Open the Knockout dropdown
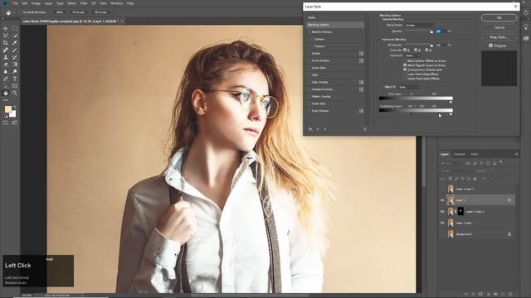531x298 pixels. click(413, 55)
